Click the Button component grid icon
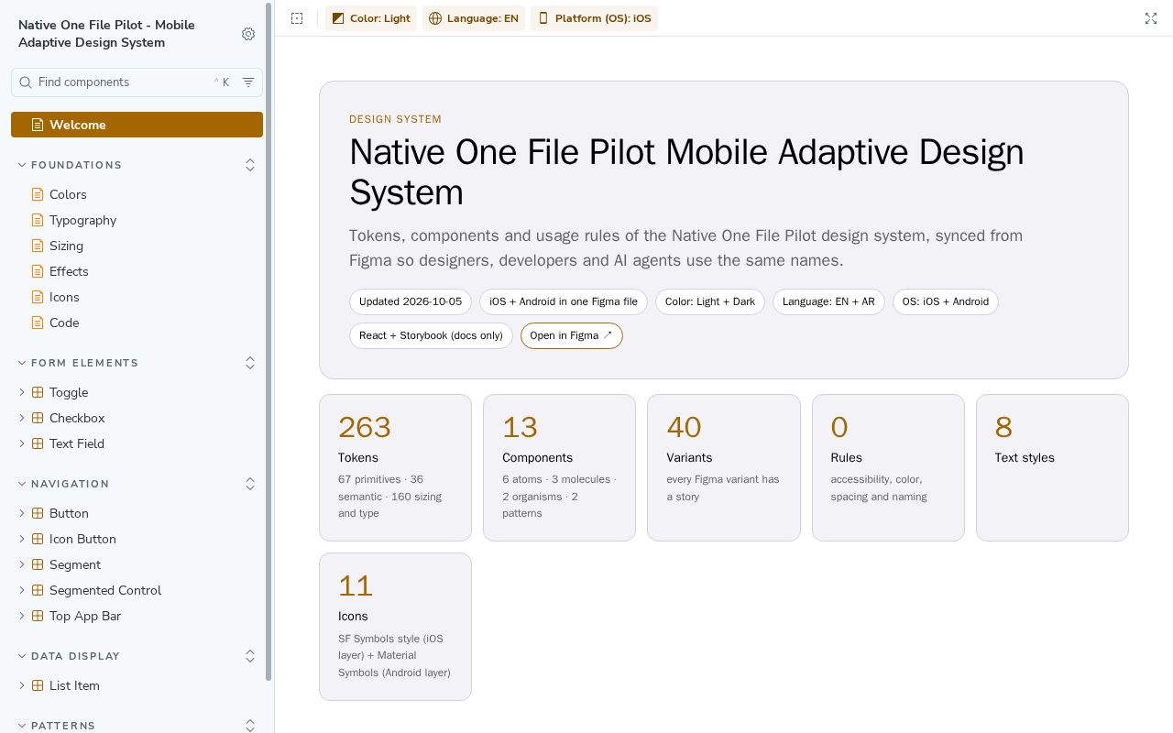The height and width of the screenshot is (733, 1173). (38, 513)
